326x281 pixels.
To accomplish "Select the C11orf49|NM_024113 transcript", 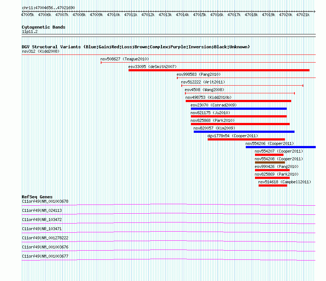I will coord(42,211).
